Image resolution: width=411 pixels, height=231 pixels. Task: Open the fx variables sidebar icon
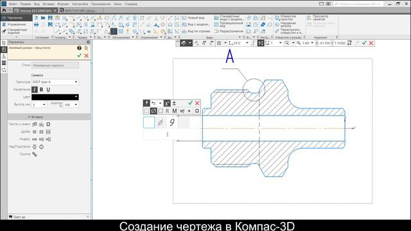(x=4, y=56)
